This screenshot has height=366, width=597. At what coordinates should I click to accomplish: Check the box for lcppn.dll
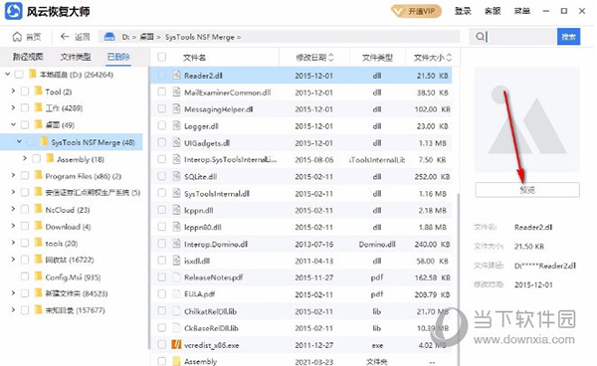coord(162,210)
